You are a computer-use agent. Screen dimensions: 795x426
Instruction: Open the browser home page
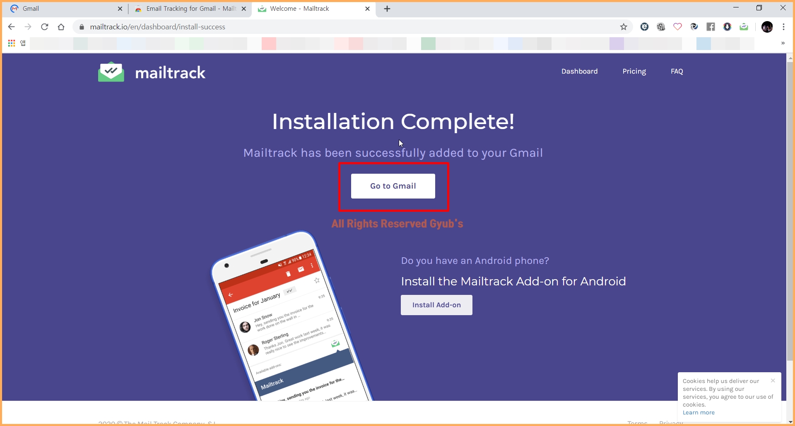click(x=61, y=27)
